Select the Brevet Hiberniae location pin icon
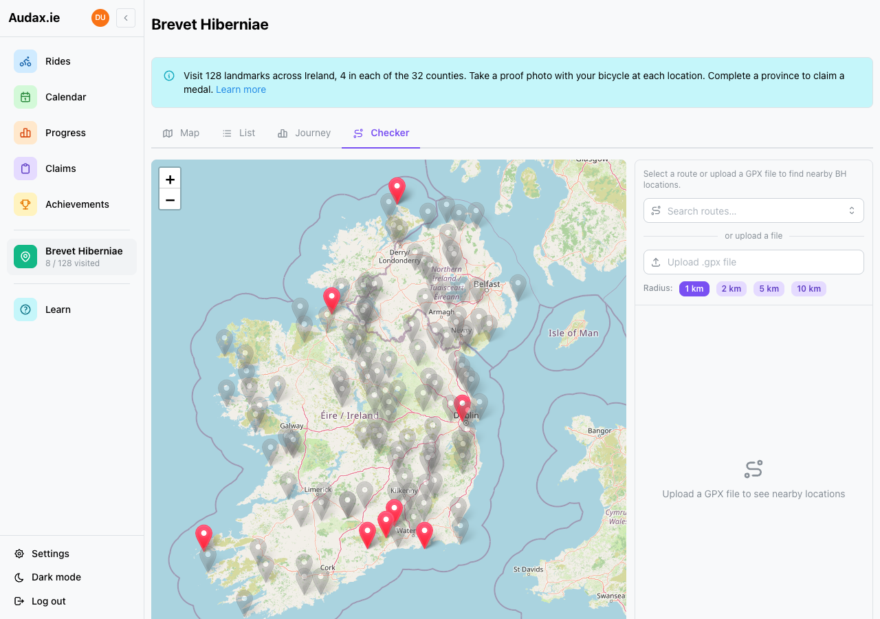 coord(25,257)
